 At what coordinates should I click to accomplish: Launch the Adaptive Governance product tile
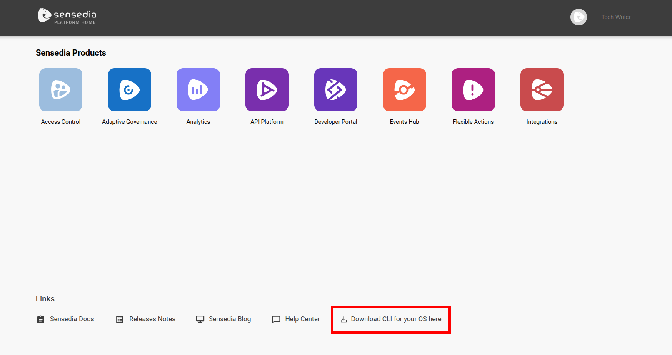click(130, 90)
